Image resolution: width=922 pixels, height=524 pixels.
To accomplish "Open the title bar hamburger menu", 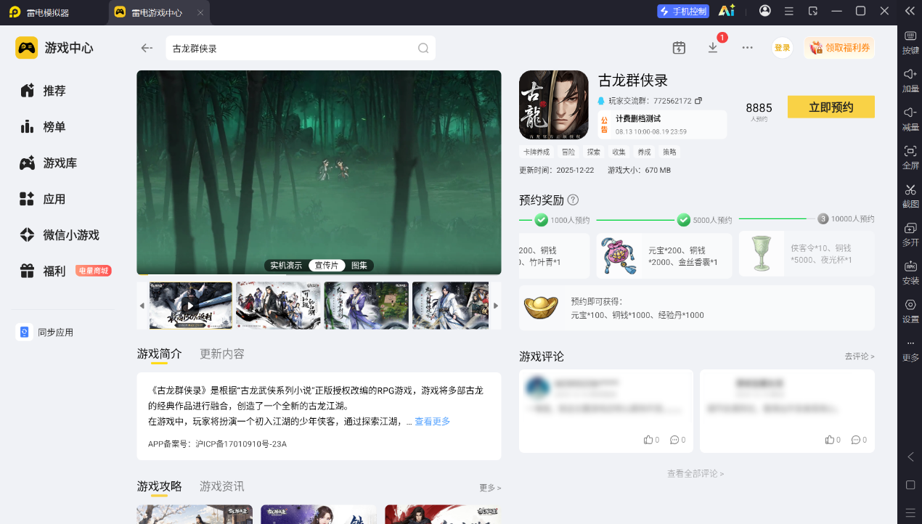I will click(789, 11).
